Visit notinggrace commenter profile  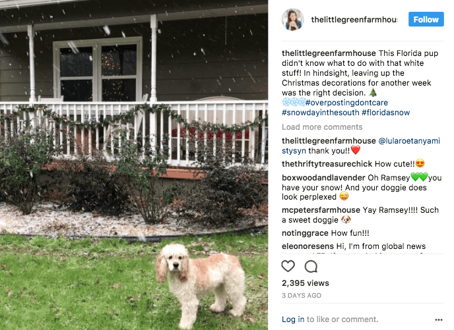(x=305, y=233)
